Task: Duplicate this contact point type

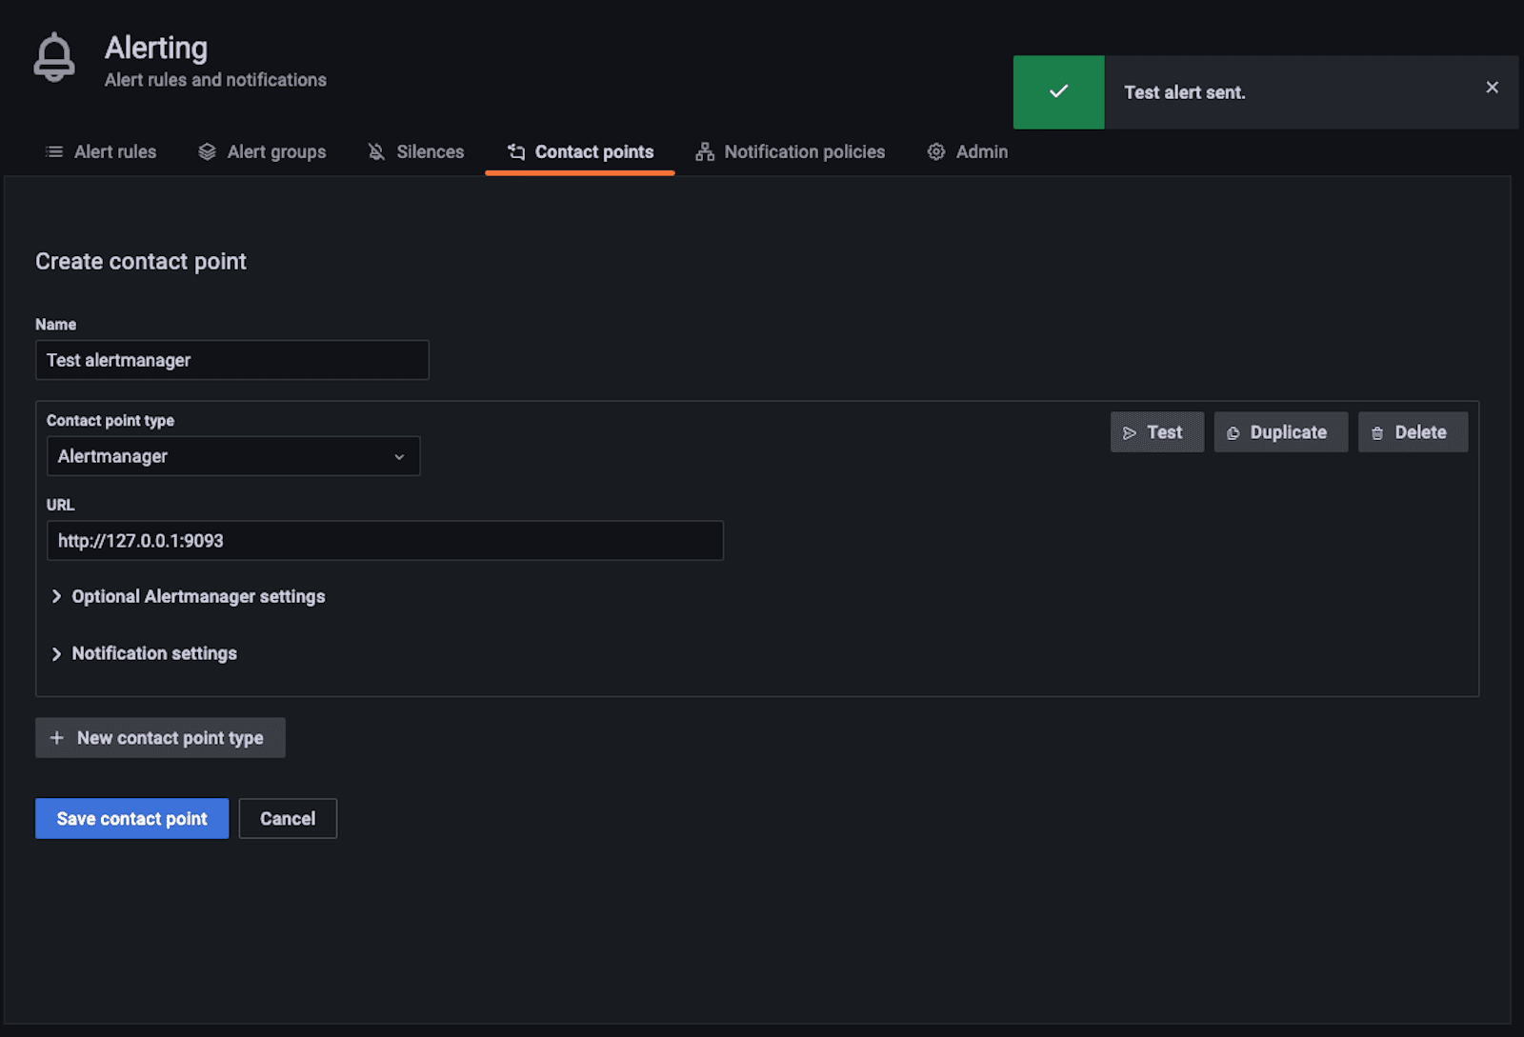Action: (1280, 432)
